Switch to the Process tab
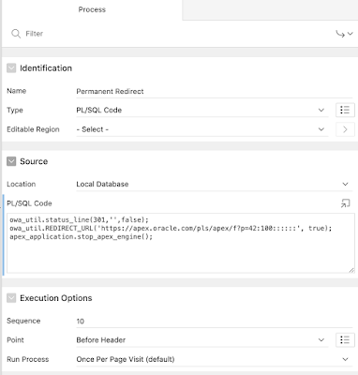Viewport: 358px width, 375px height. (92, 9)
